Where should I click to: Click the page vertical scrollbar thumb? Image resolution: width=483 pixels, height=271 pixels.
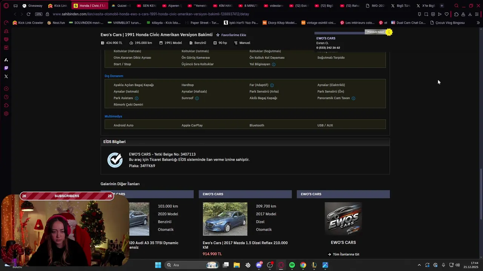(x=480, y=194)
